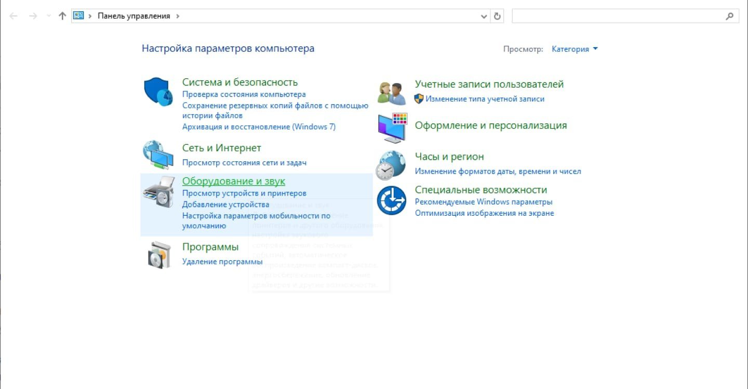Open the System and Security shield icon
This screenshot has width=748, height=389.
point(158,92)
